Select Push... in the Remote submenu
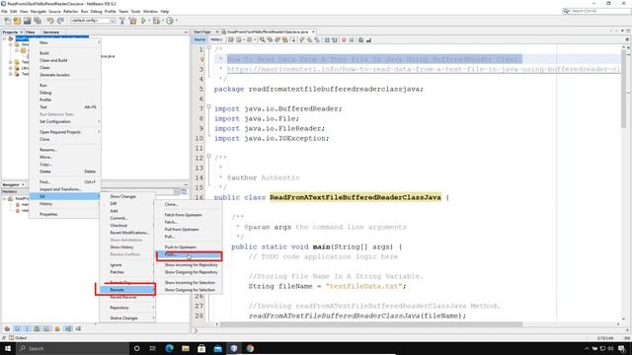Screen dimensions: 632x355 (189, 254)
